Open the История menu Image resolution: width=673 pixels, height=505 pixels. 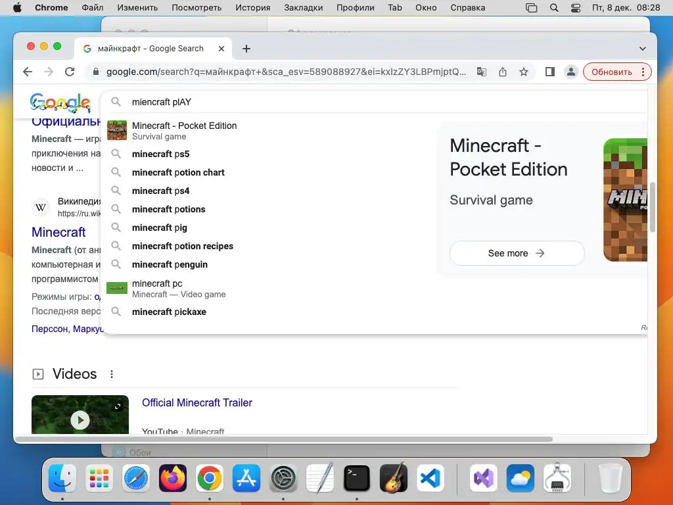253,8
